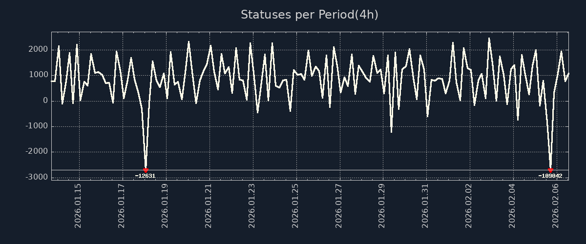Select the -189042 value label
Viewport: 586px width, 244px height.
pos(550,176)
